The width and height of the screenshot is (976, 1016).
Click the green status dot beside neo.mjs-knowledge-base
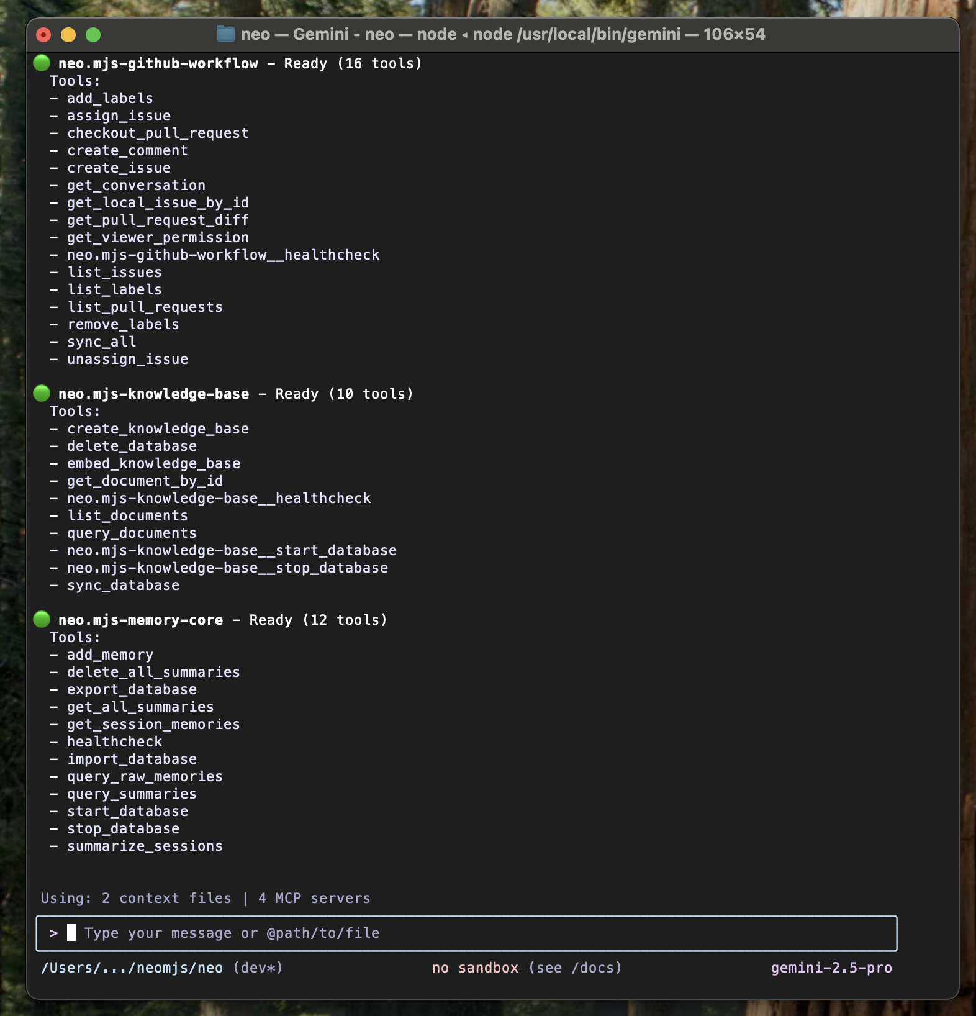(x=42, y=393)
